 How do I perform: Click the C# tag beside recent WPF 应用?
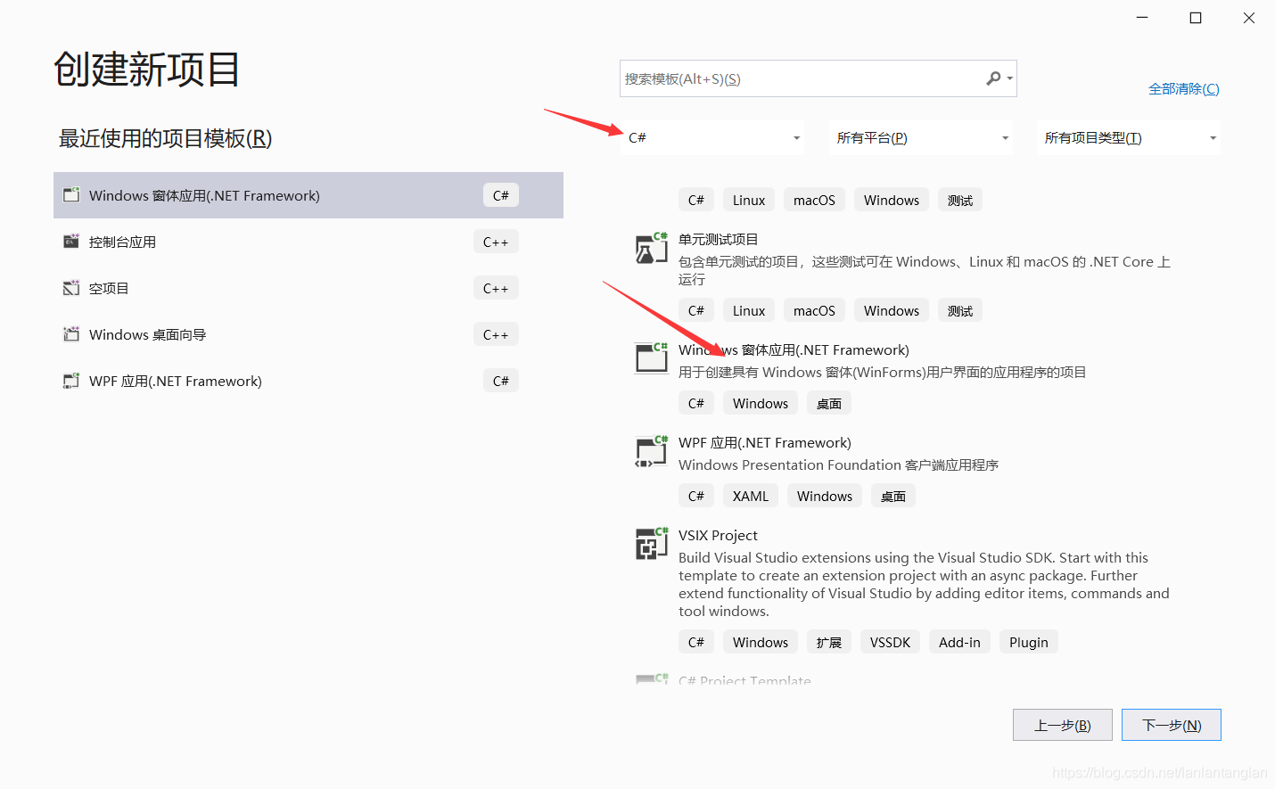point(500,381)
